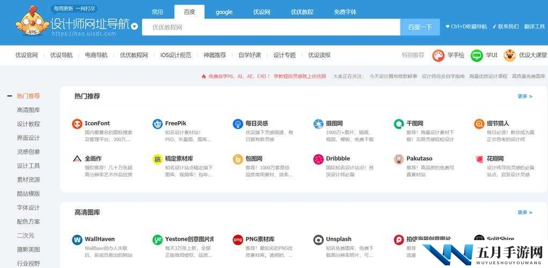Open iOS设计规范 in the navigation bar
The width and height of the screenshot is (548, 268).
point(176,55)
